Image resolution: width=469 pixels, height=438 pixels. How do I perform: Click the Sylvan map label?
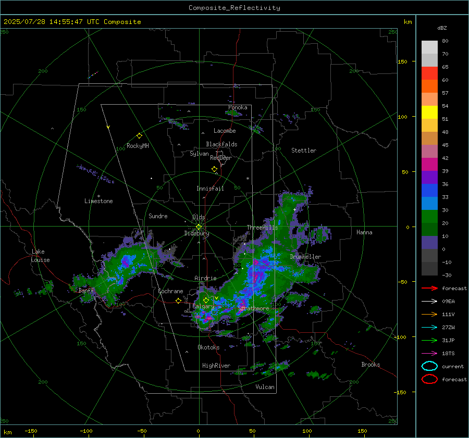tap(199, 154)
